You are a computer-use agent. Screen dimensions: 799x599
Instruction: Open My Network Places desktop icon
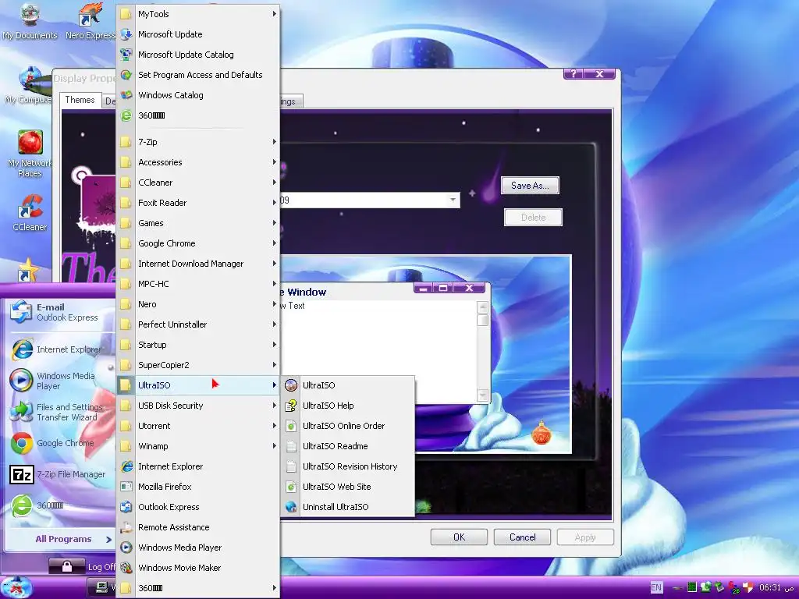[x=30, y=154]
